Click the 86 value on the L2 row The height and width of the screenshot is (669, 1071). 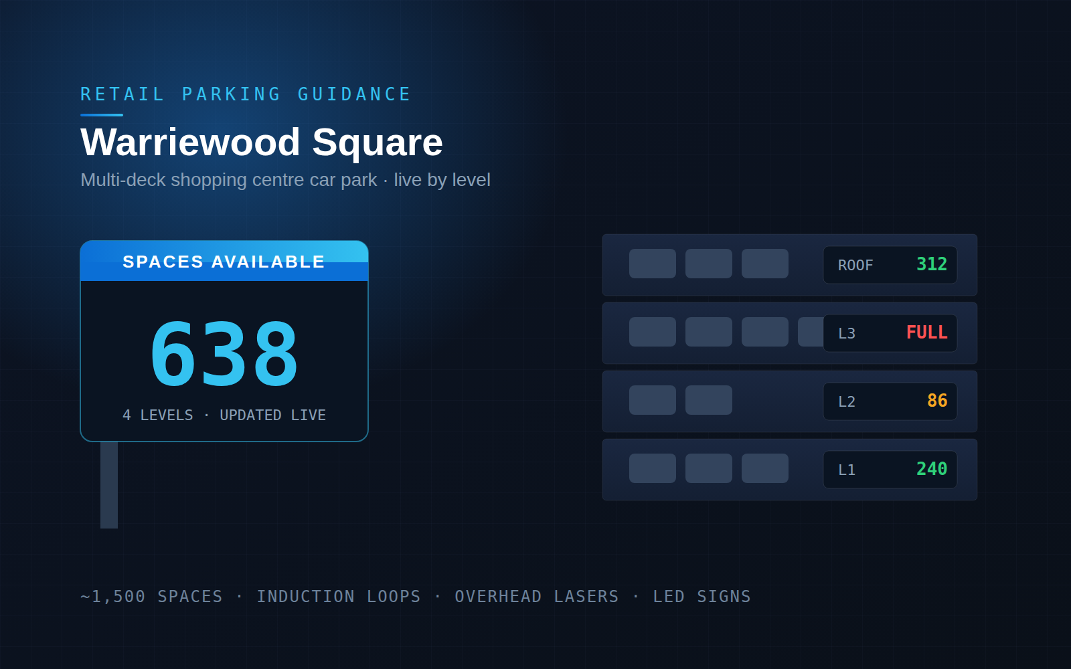[937, 401]
